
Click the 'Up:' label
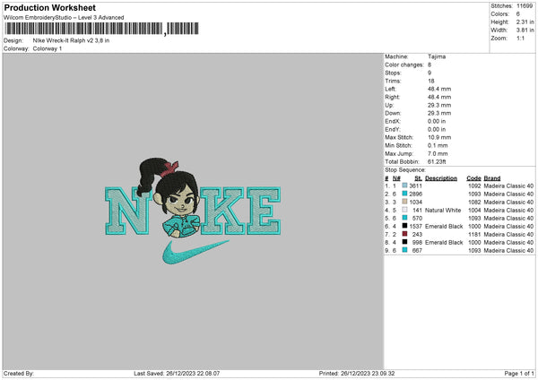(x=389, y=105)
